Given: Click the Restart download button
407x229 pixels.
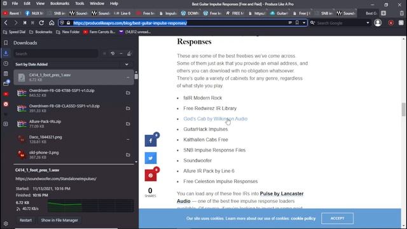Looking at the screenshot, I should pyautogui.click(x=25, y=220).
